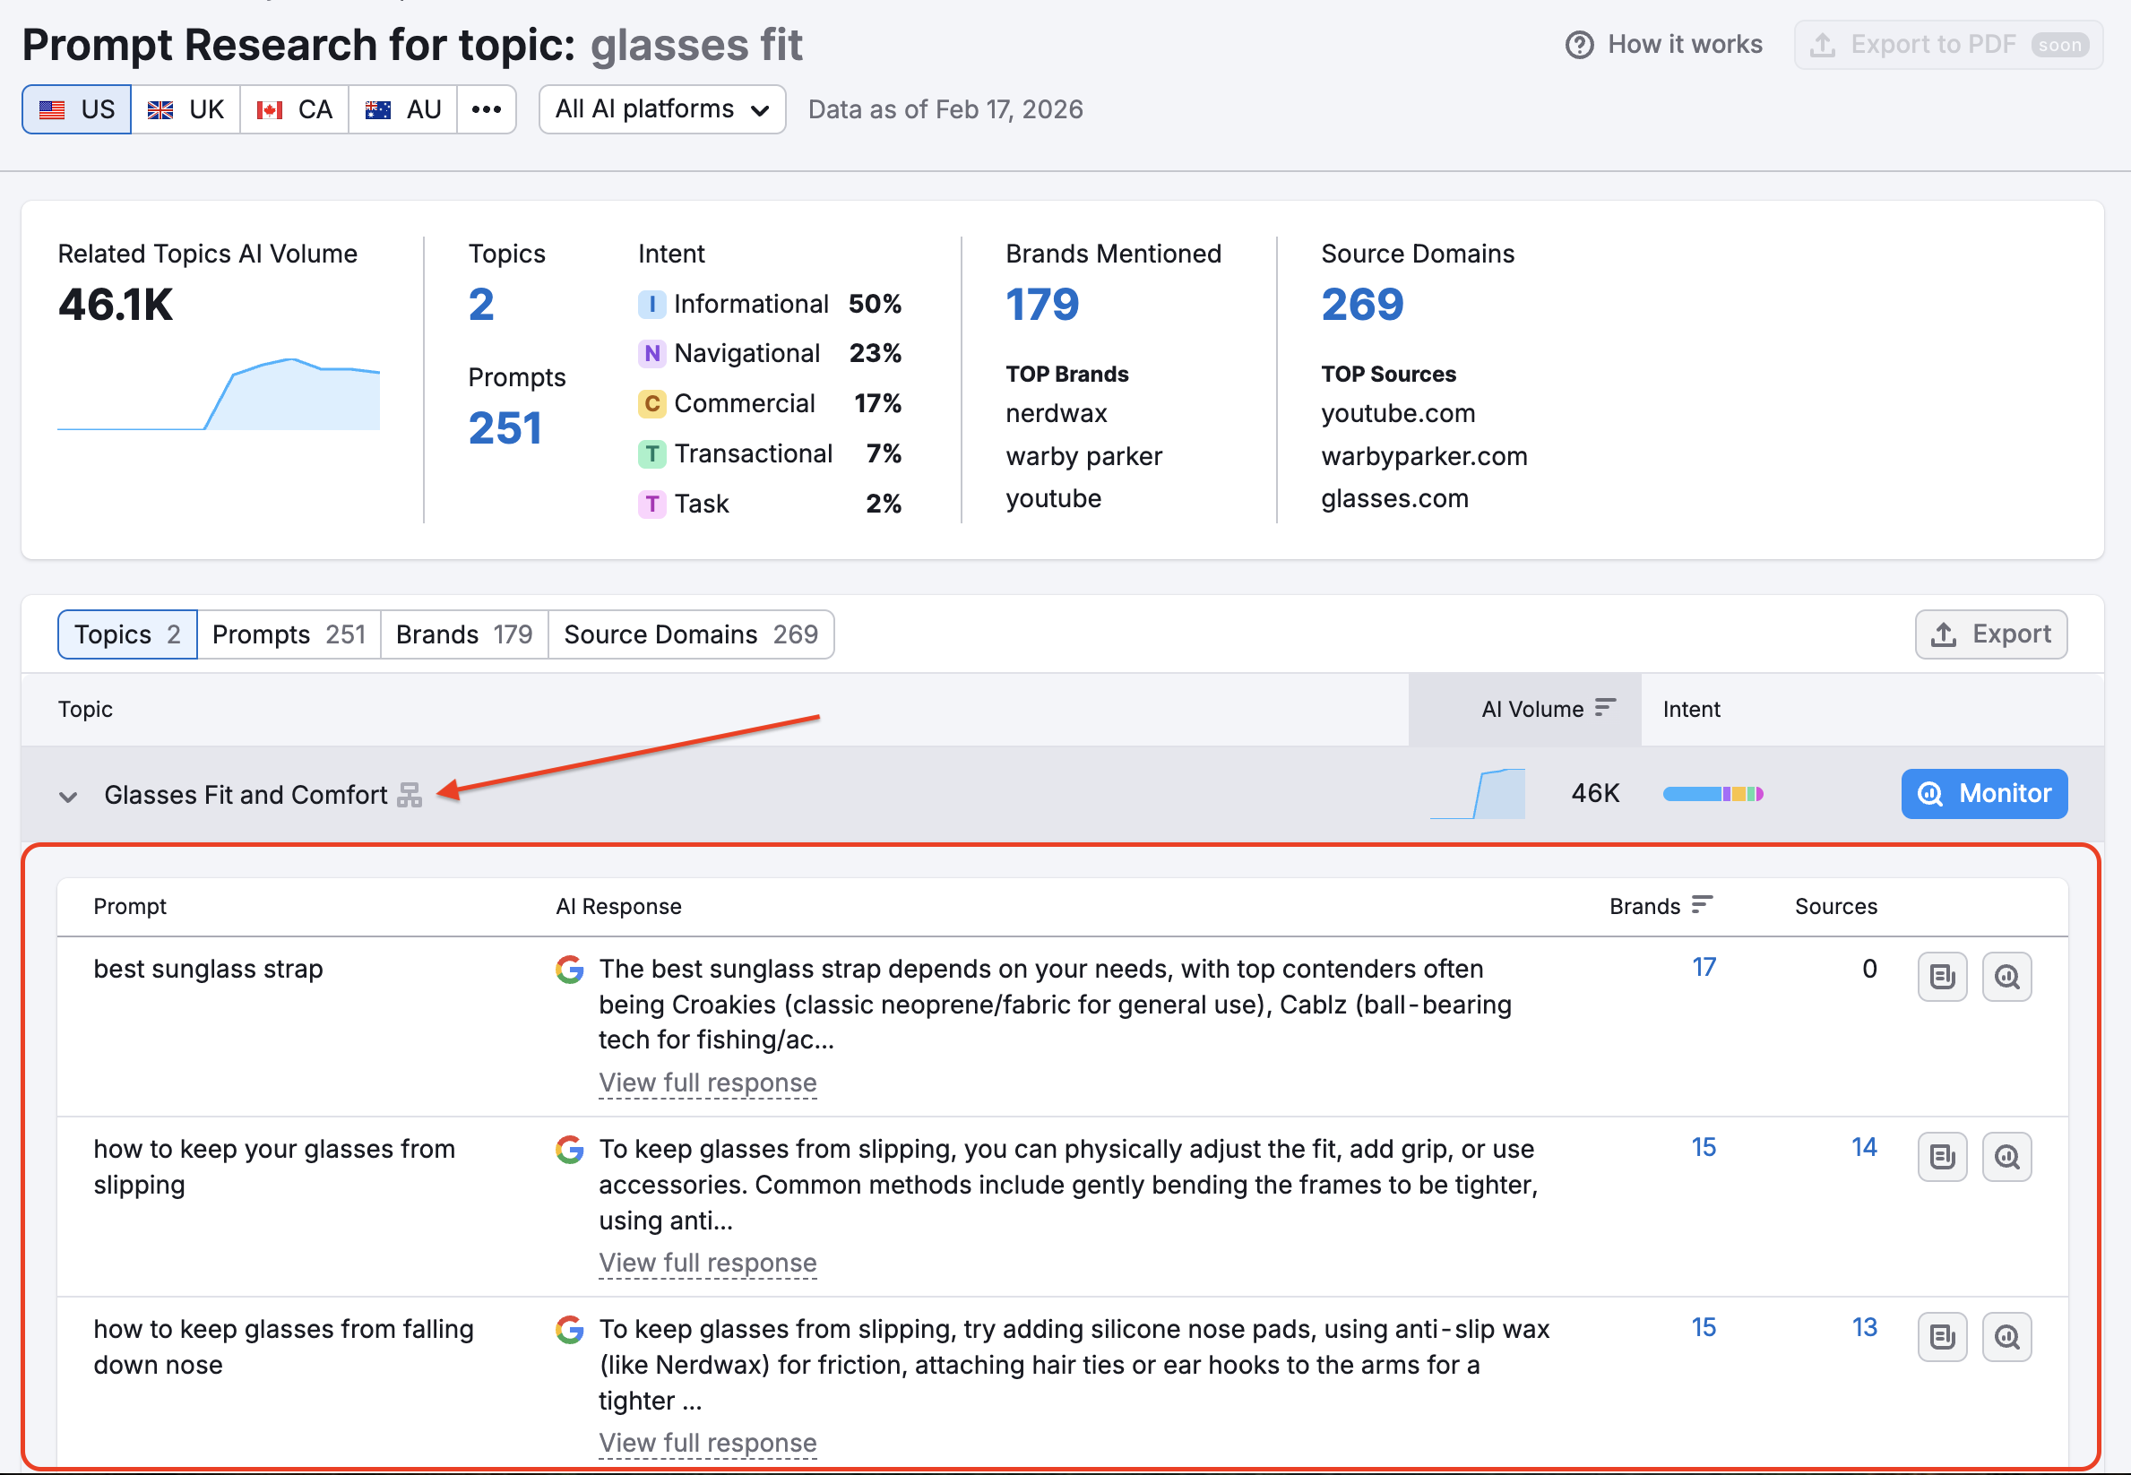
Task: Click the intent distribution color bar
Action: click(x=1713, y=794)
